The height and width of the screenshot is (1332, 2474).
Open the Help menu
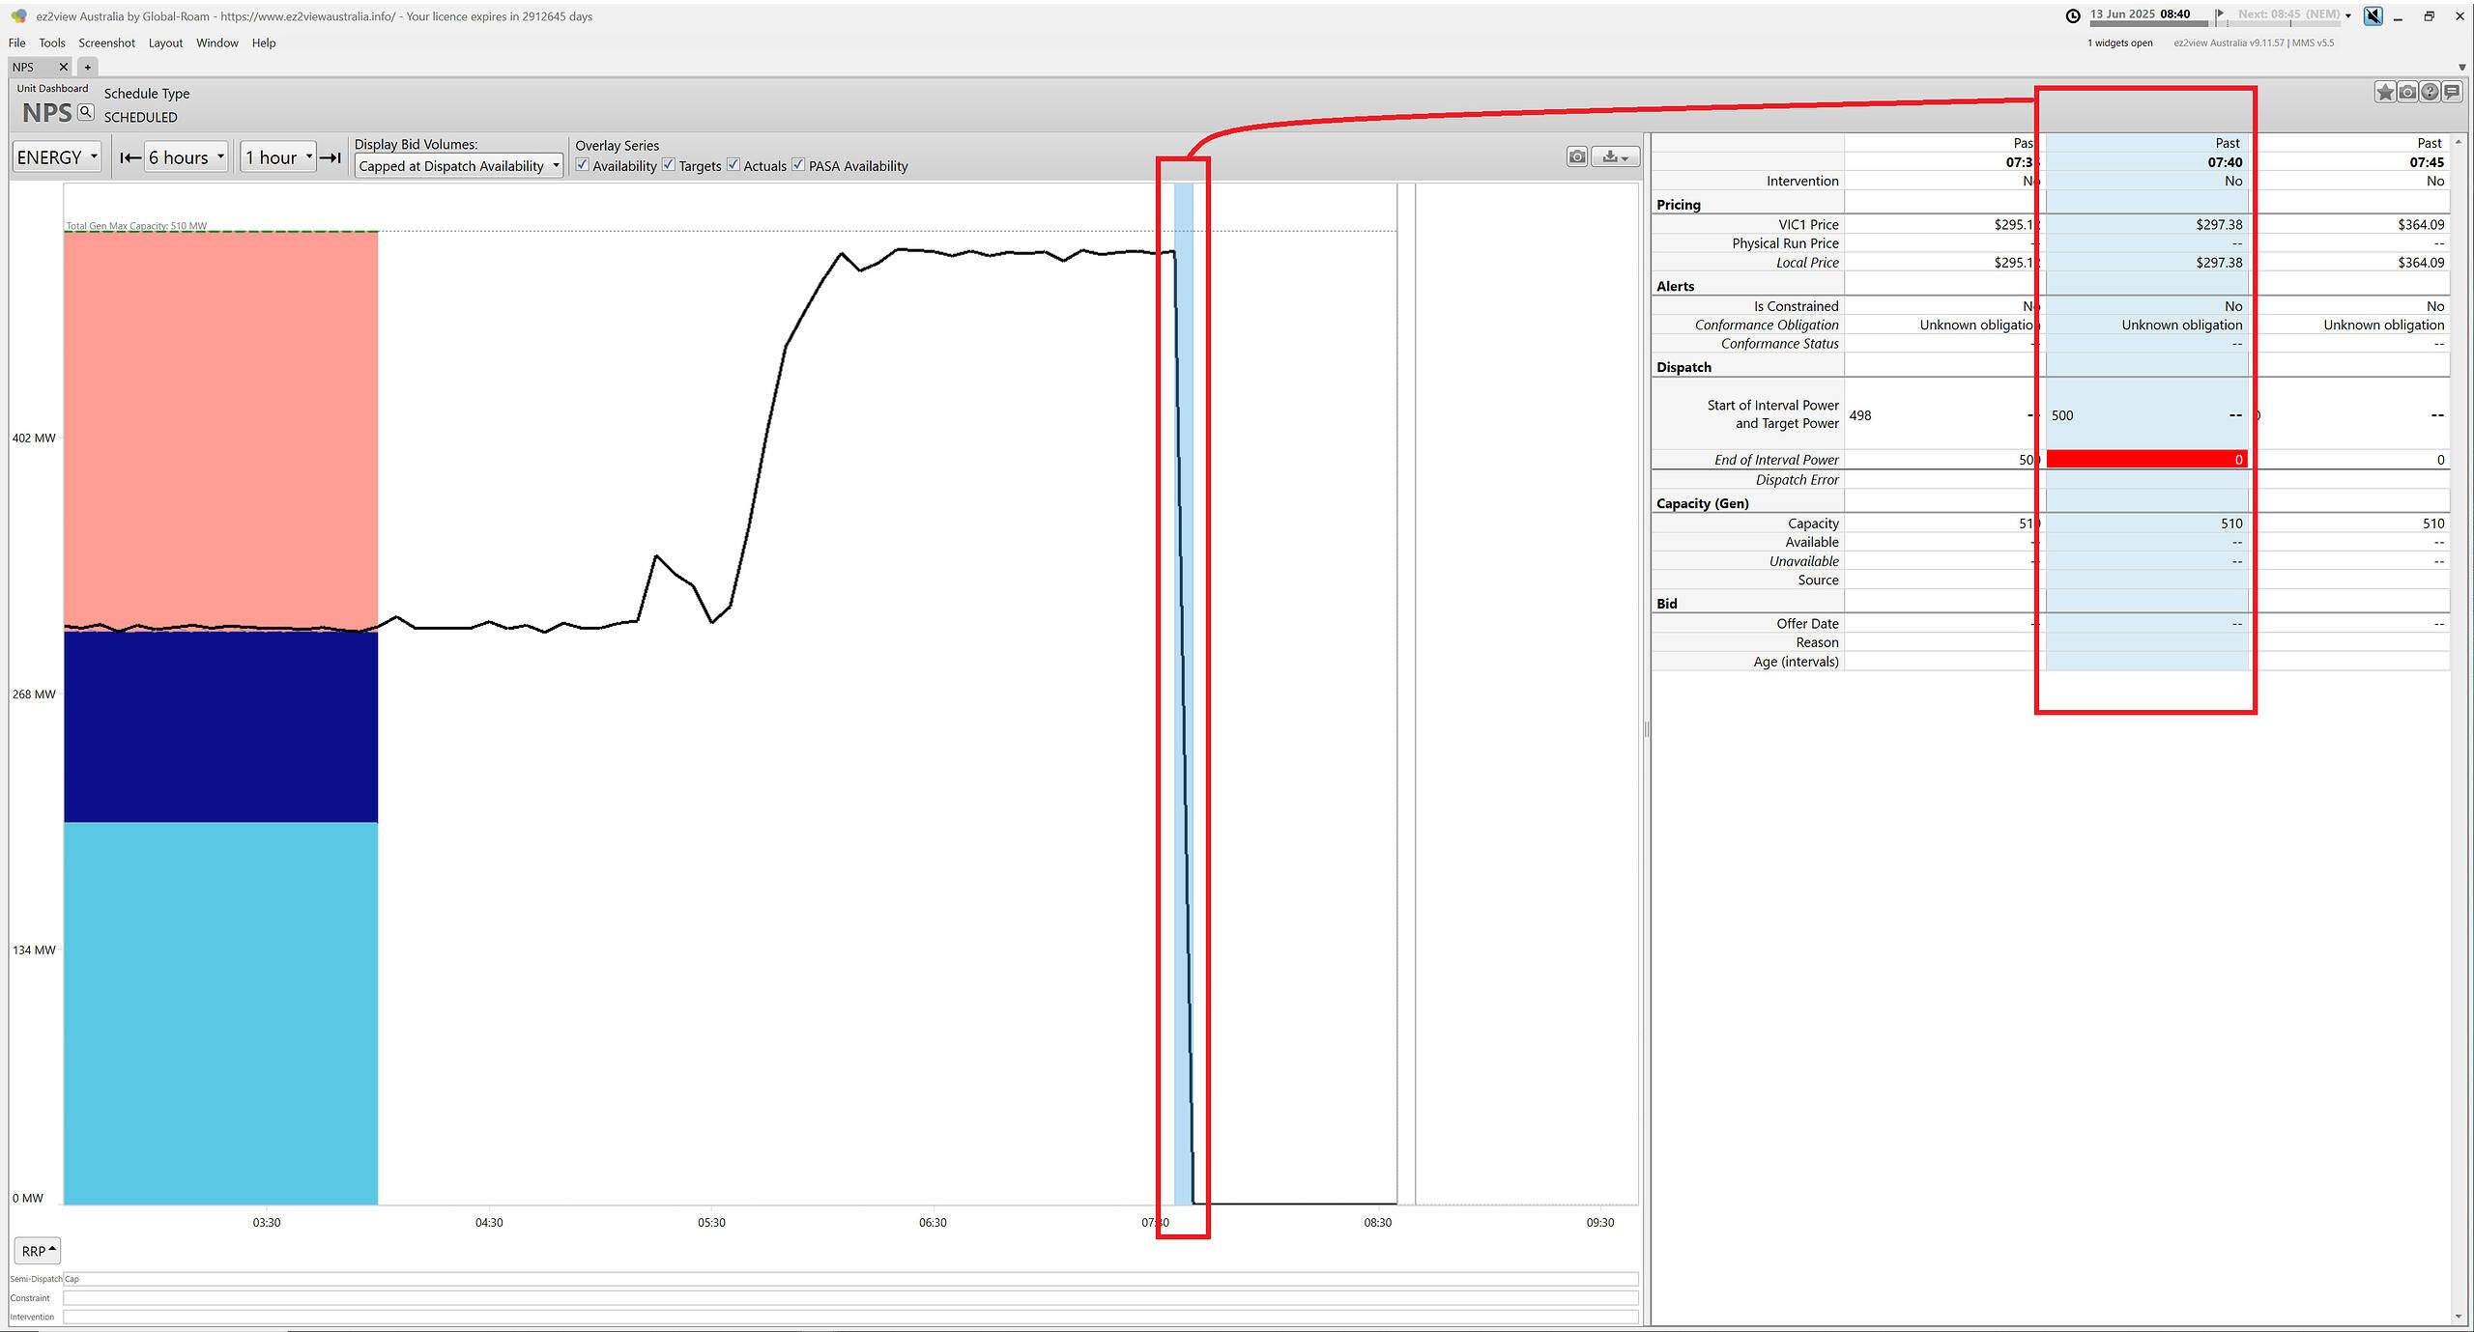point(264,43)
